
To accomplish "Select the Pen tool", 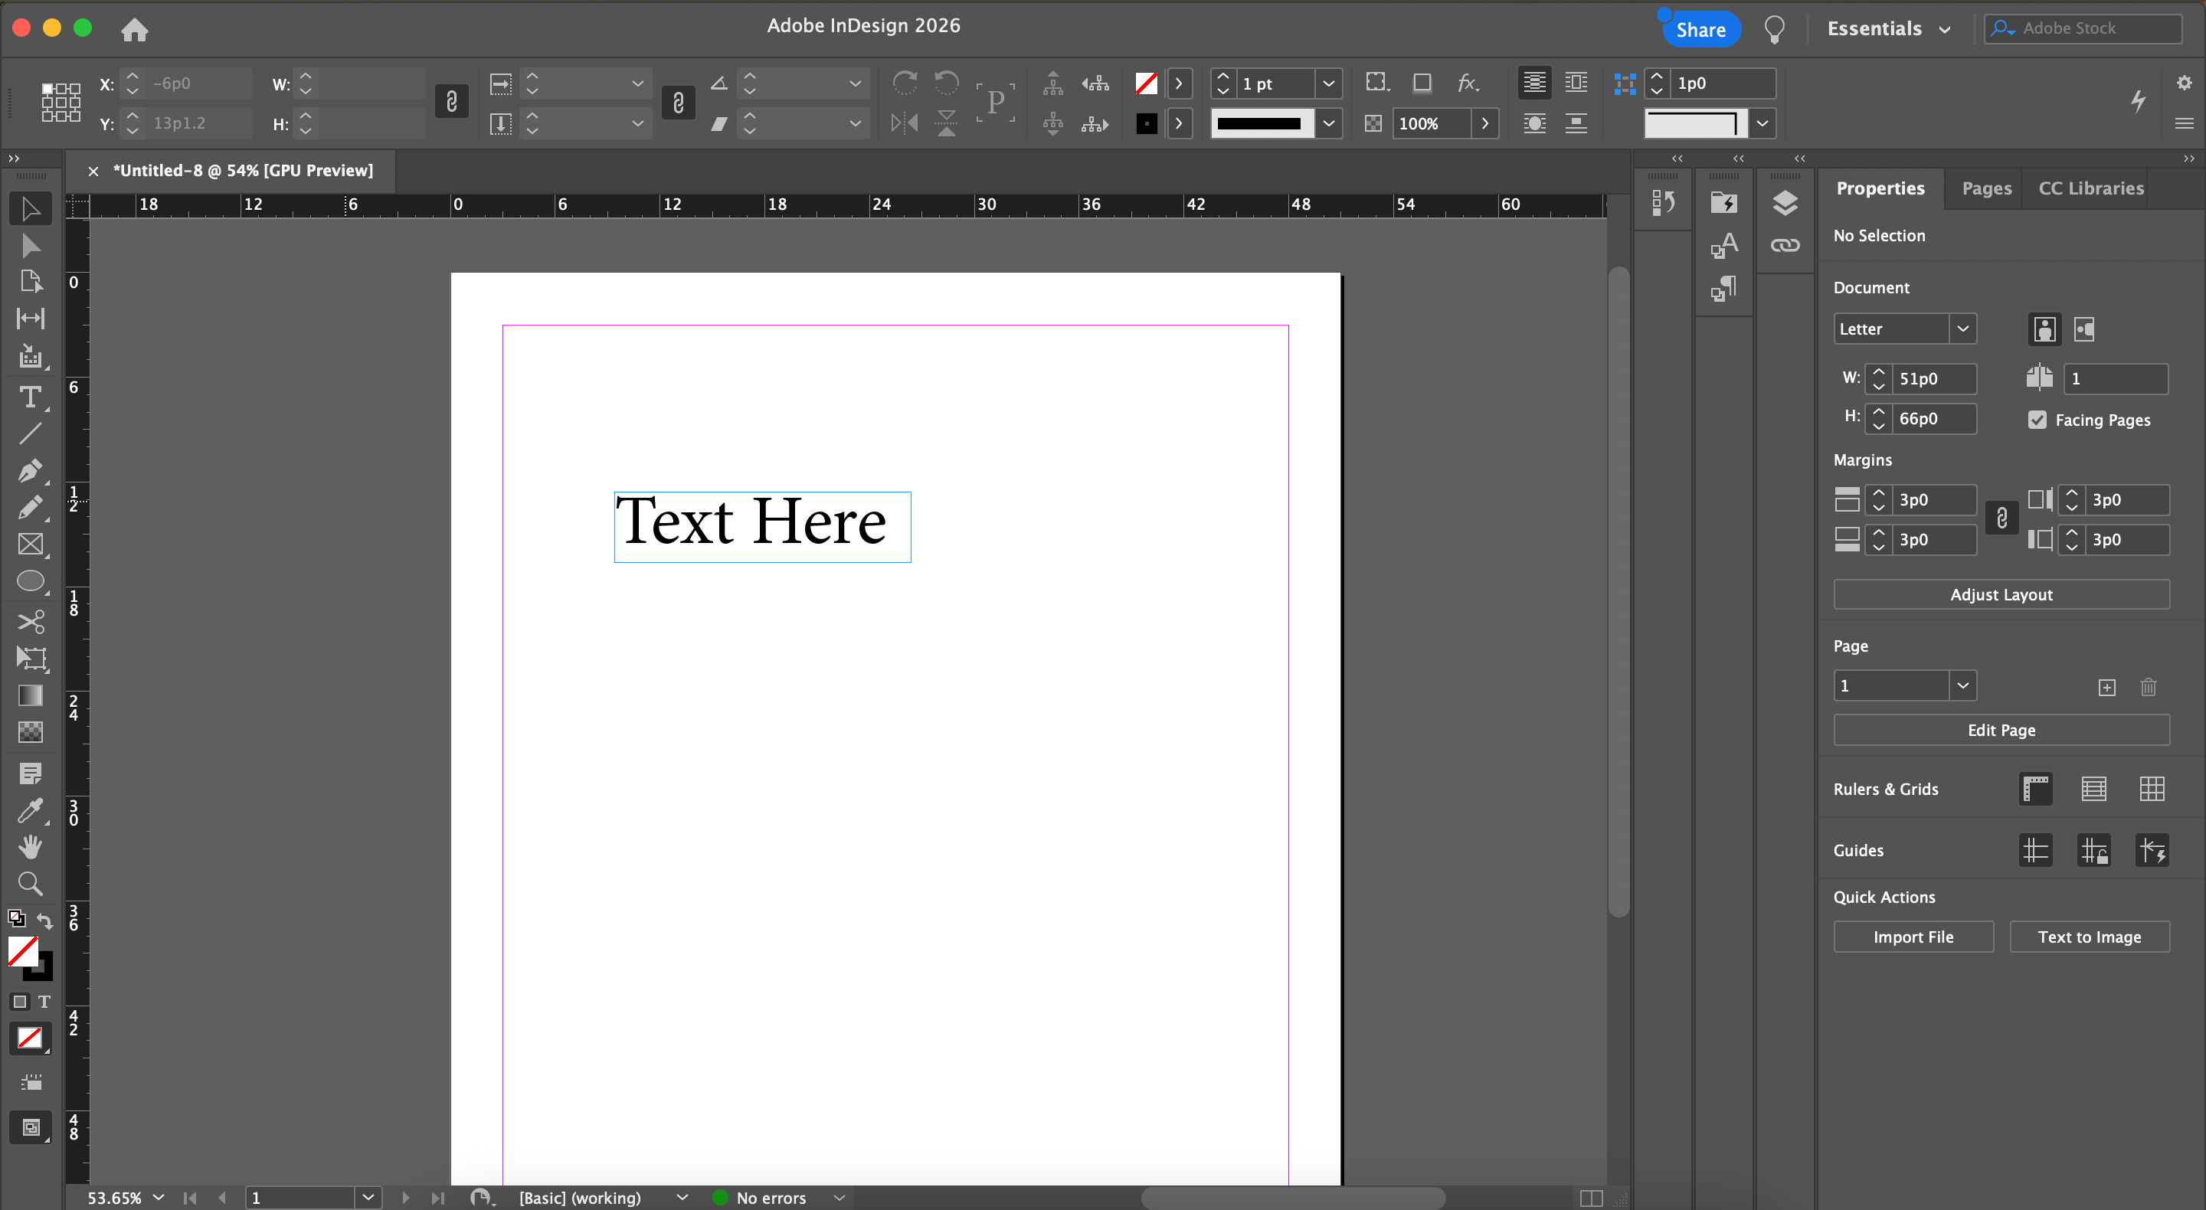I will pos(30,471).
